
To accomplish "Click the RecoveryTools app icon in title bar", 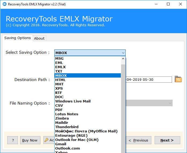I will tap(5, 4).
